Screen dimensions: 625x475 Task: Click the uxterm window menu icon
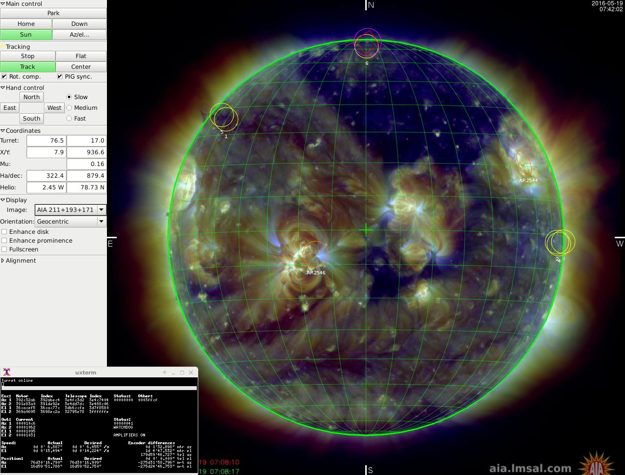point(7,372)
